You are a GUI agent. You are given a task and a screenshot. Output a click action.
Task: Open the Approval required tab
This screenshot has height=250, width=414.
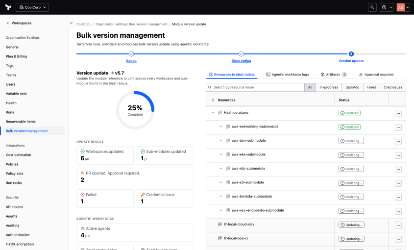pos(376,75)
